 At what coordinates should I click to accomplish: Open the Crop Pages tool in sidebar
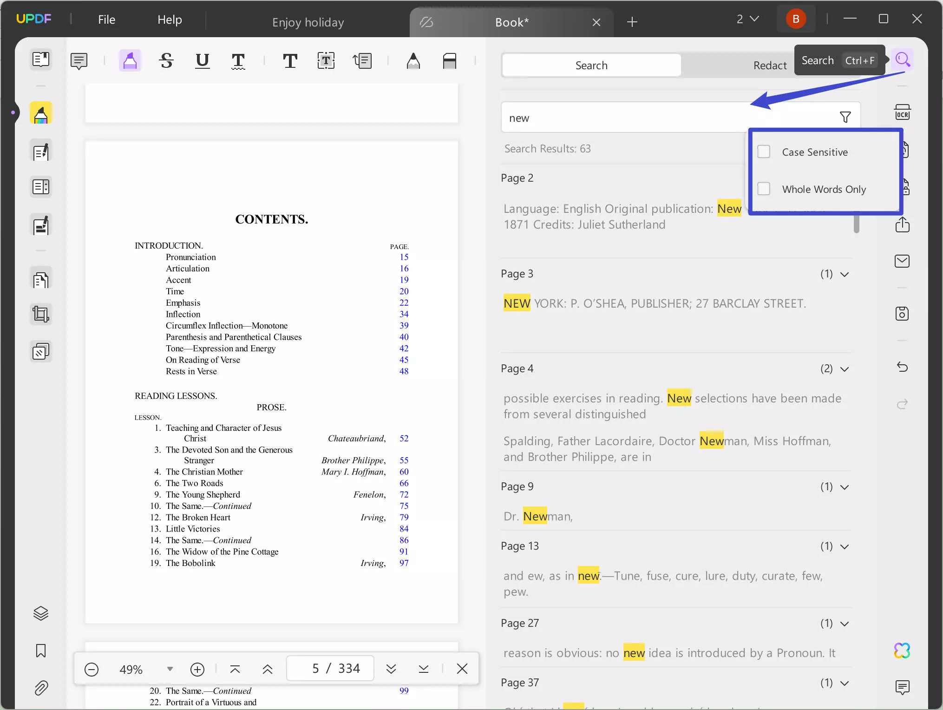[x=41, y=315]
